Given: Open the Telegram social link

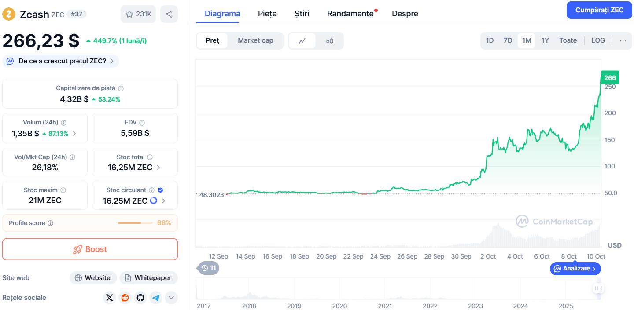Looking at the screenshot, I should click(x=156, y=298).
